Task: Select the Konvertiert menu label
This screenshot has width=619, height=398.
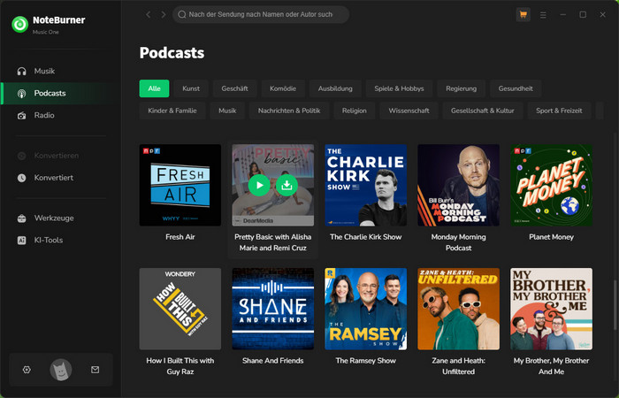Action: tap(54, 178)
